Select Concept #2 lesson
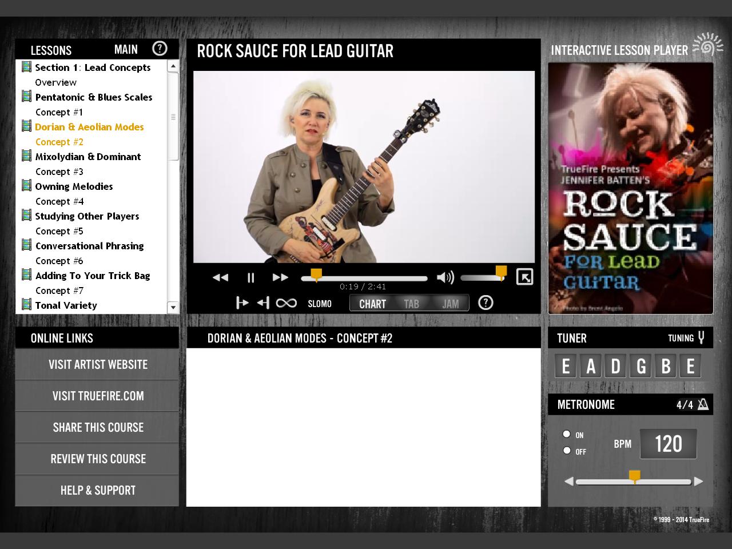 59,142
